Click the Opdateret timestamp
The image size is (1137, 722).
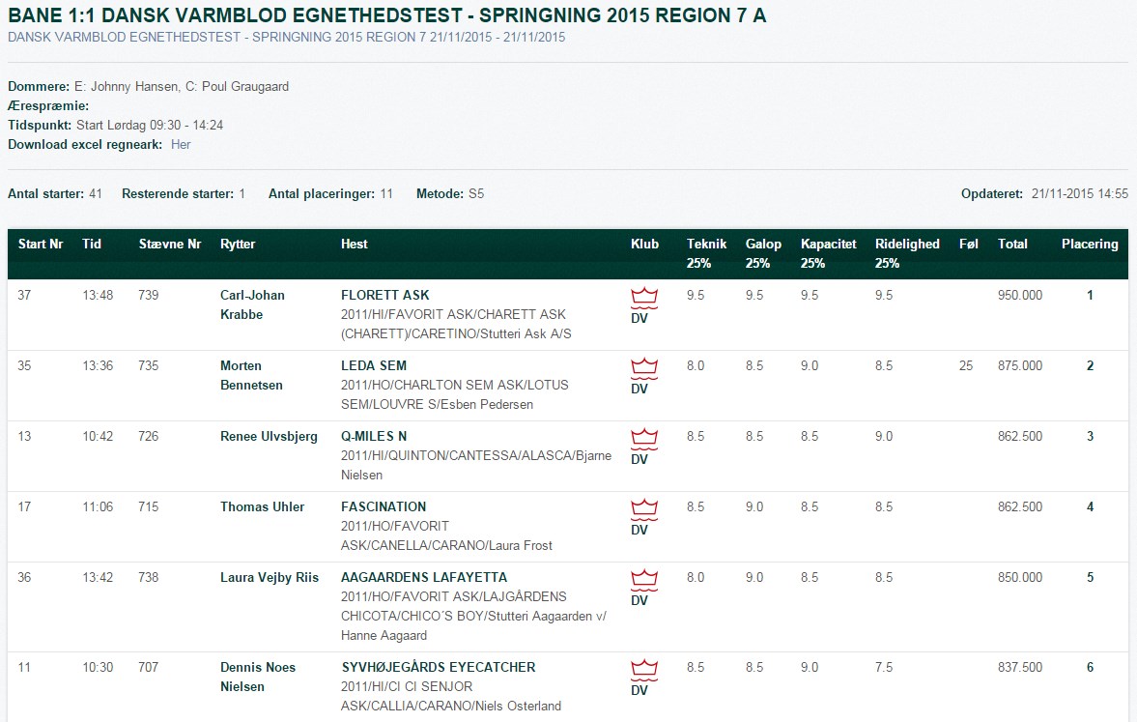[x=1080, y=193]
